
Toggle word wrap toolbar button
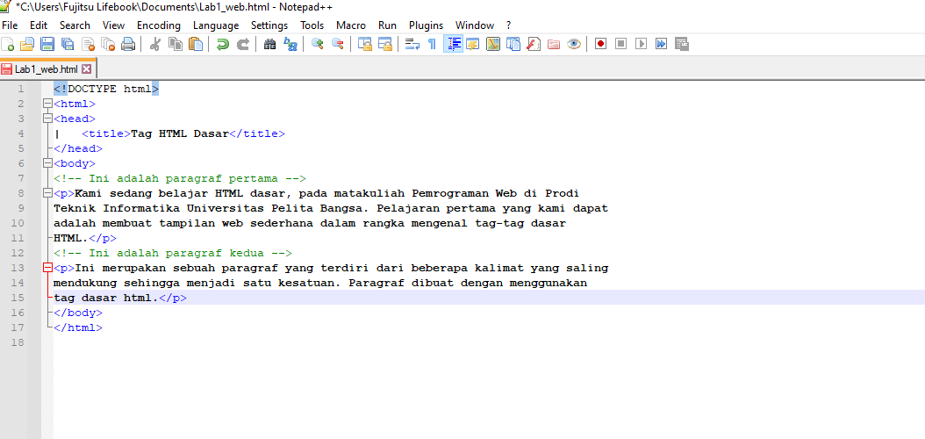tap(412, 44)
